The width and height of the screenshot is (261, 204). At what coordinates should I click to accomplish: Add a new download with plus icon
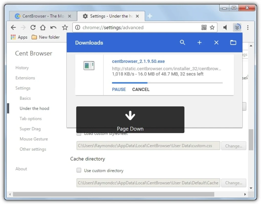point(199,42)
